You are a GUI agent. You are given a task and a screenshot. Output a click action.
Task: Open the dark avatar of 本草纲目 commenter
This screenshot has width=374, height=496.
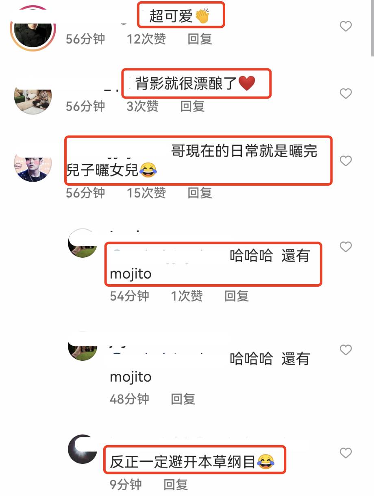click(x=83, y=449)
